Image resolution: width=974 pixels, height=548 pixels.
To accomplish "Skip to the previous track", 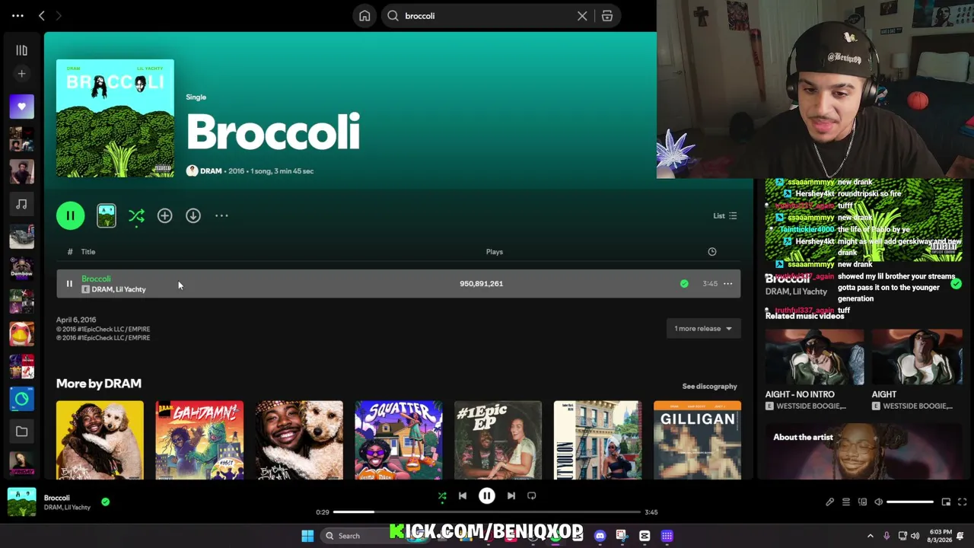I will pos(463,496).
